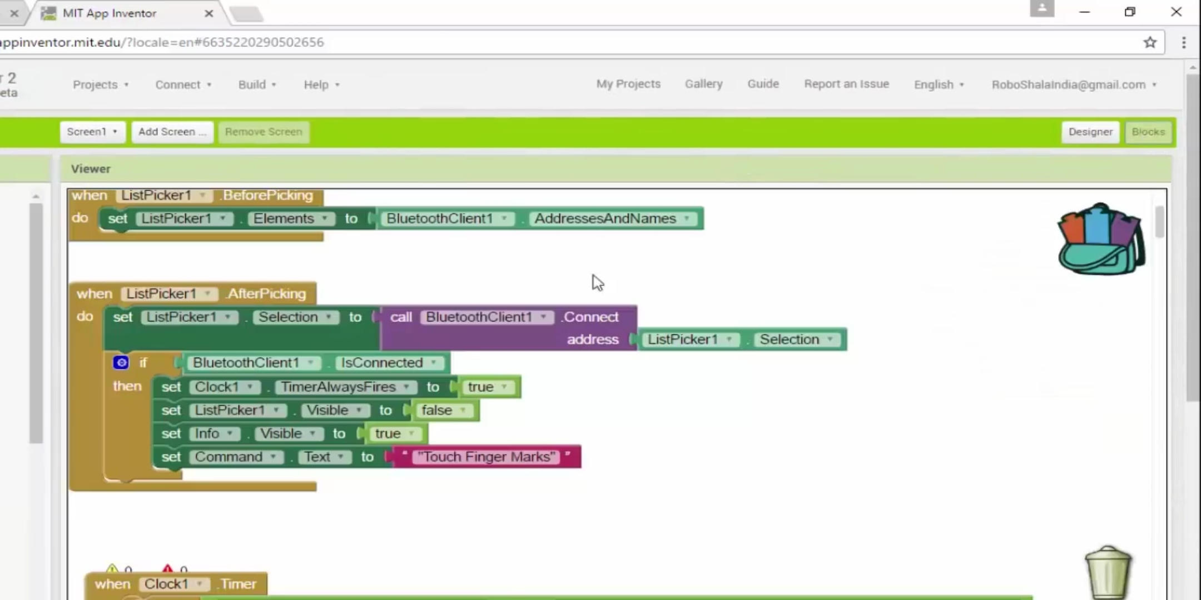Viewport: 1201px width, 600px height.
Task: Switch to Designer view
Action: pos(1090,132)
